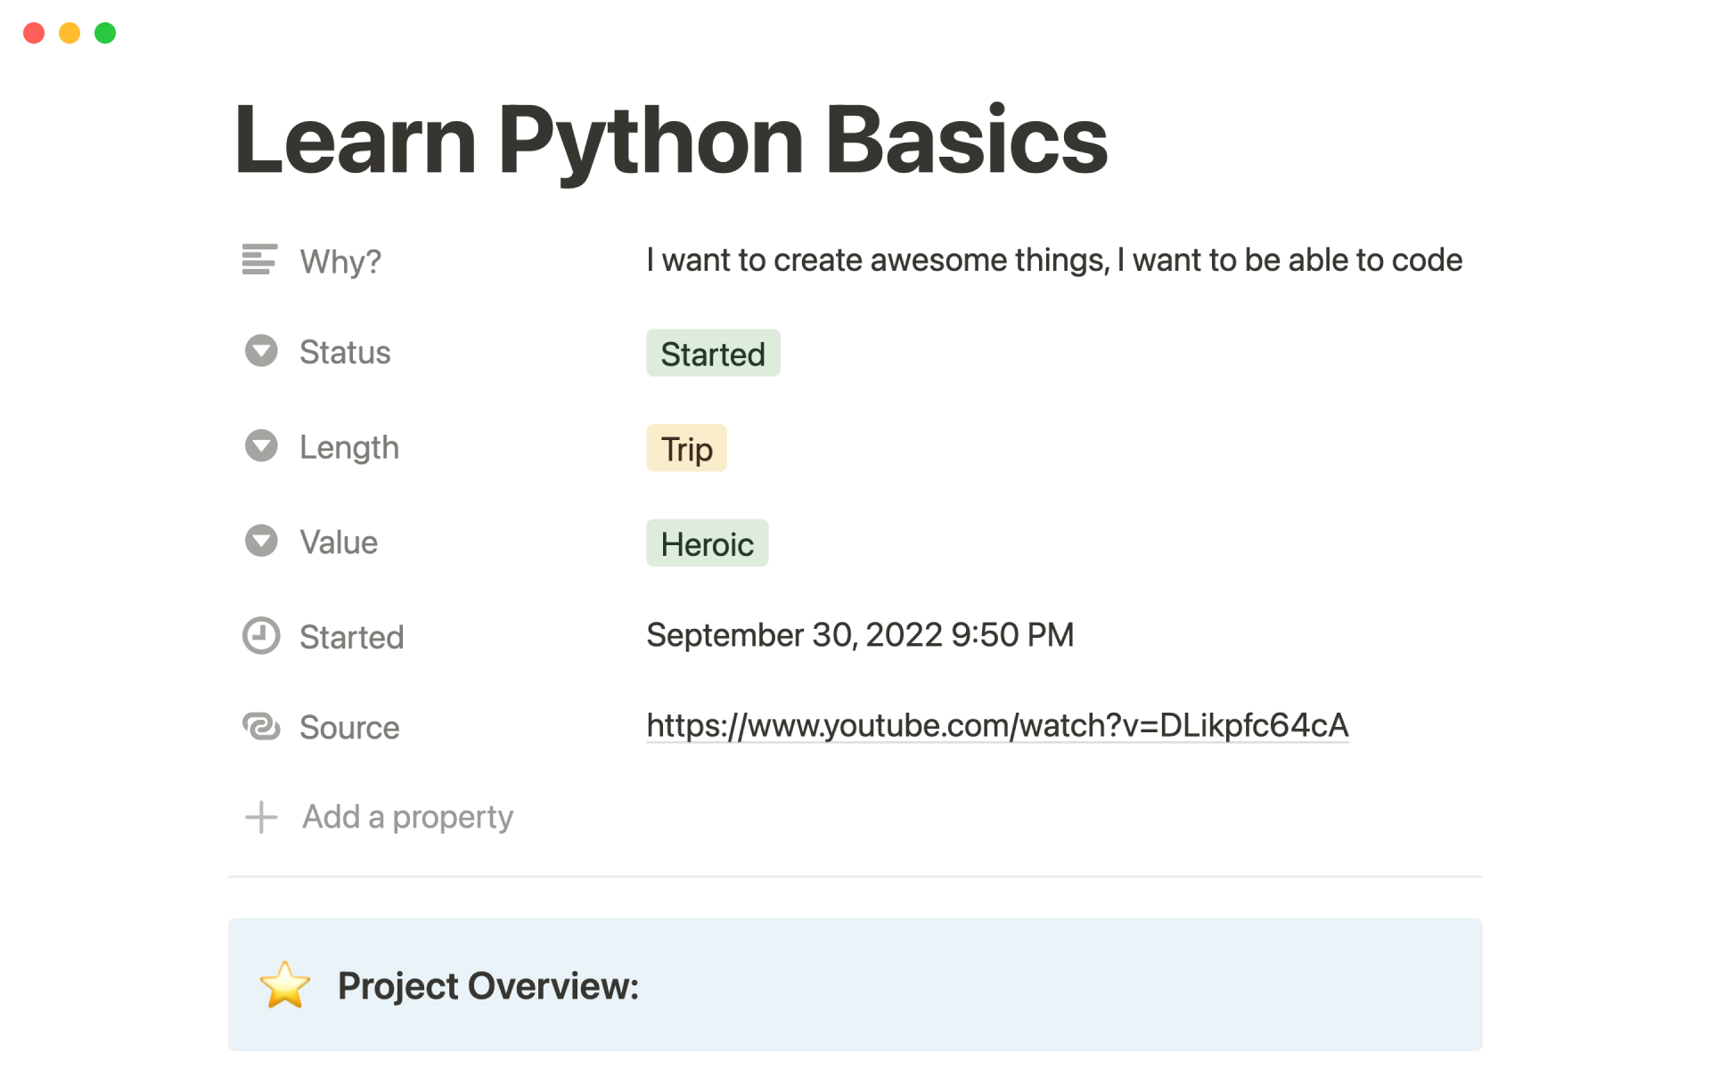Click the star icon in Project Overview
The width and height of the screenshot is (1711, 1069).
285,985
